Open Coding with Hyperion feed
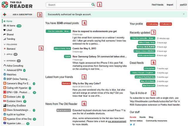188x126 pixels. point(17,88)
